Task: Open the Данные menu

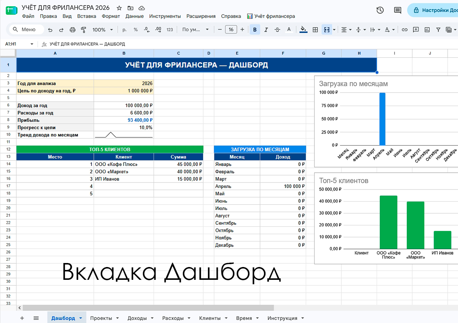Action: [x=135, y=16]
